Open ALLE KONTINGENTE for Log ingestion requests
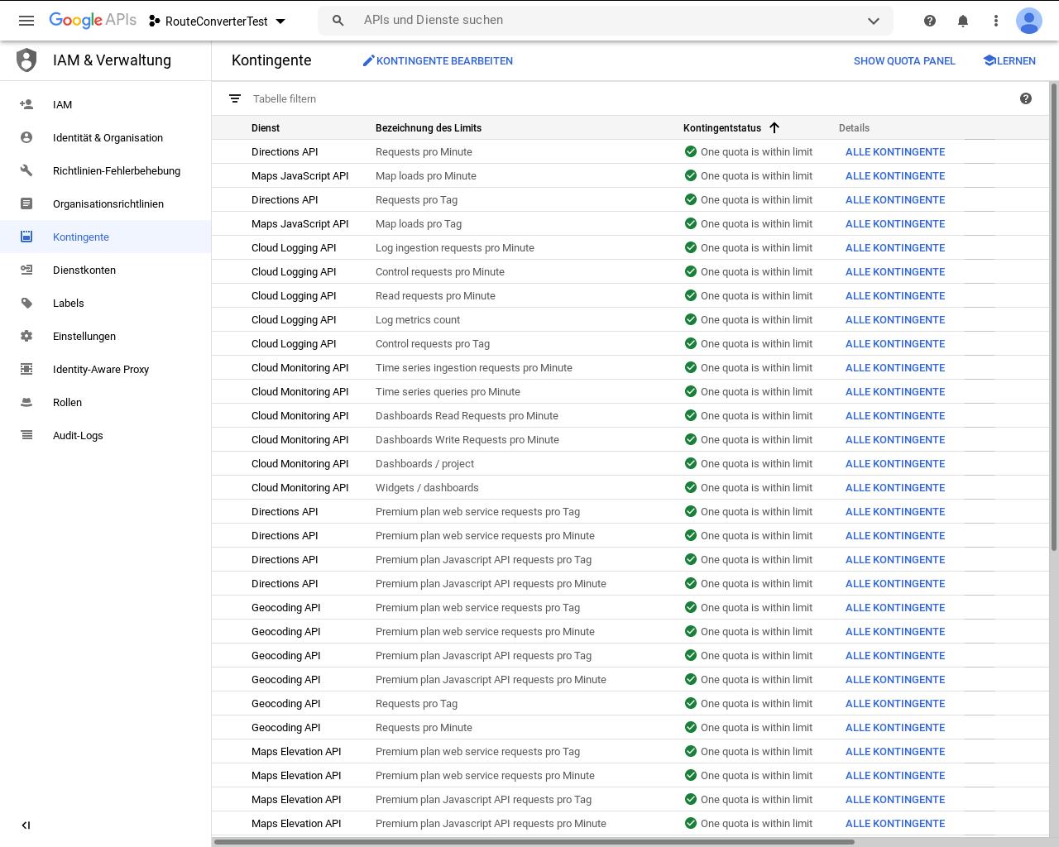Screen dimensions: 1059x847 pyautogui.click(x=895, y=248)
